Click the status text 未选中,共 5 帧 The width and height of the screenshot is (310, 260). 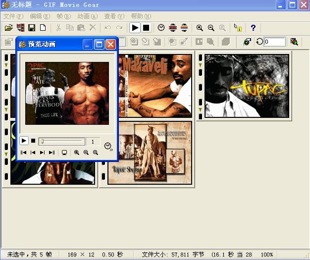pyautogui.click(x=30, y=255)
